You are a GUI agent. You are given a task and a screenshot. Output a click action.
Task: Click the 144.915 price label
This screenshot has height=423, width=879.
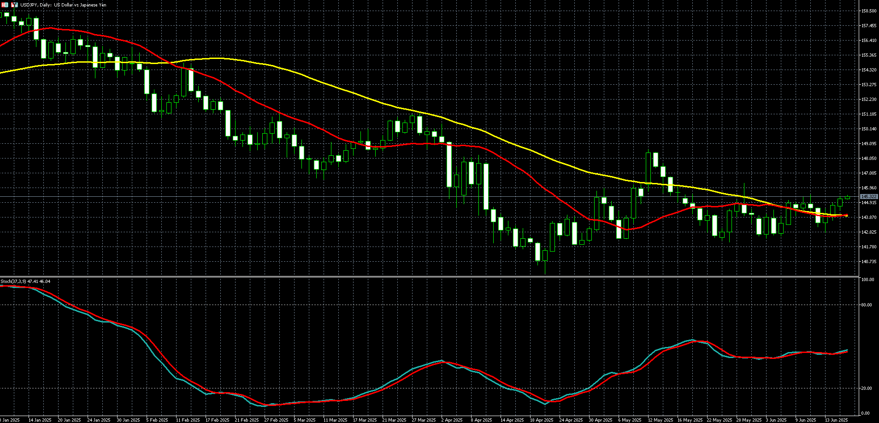tap(869, 203)
